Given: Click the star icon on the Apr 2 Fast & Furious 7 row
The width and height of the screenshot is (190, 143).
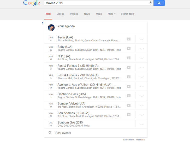Looking at the screenshot, I should tap(129, 67).
